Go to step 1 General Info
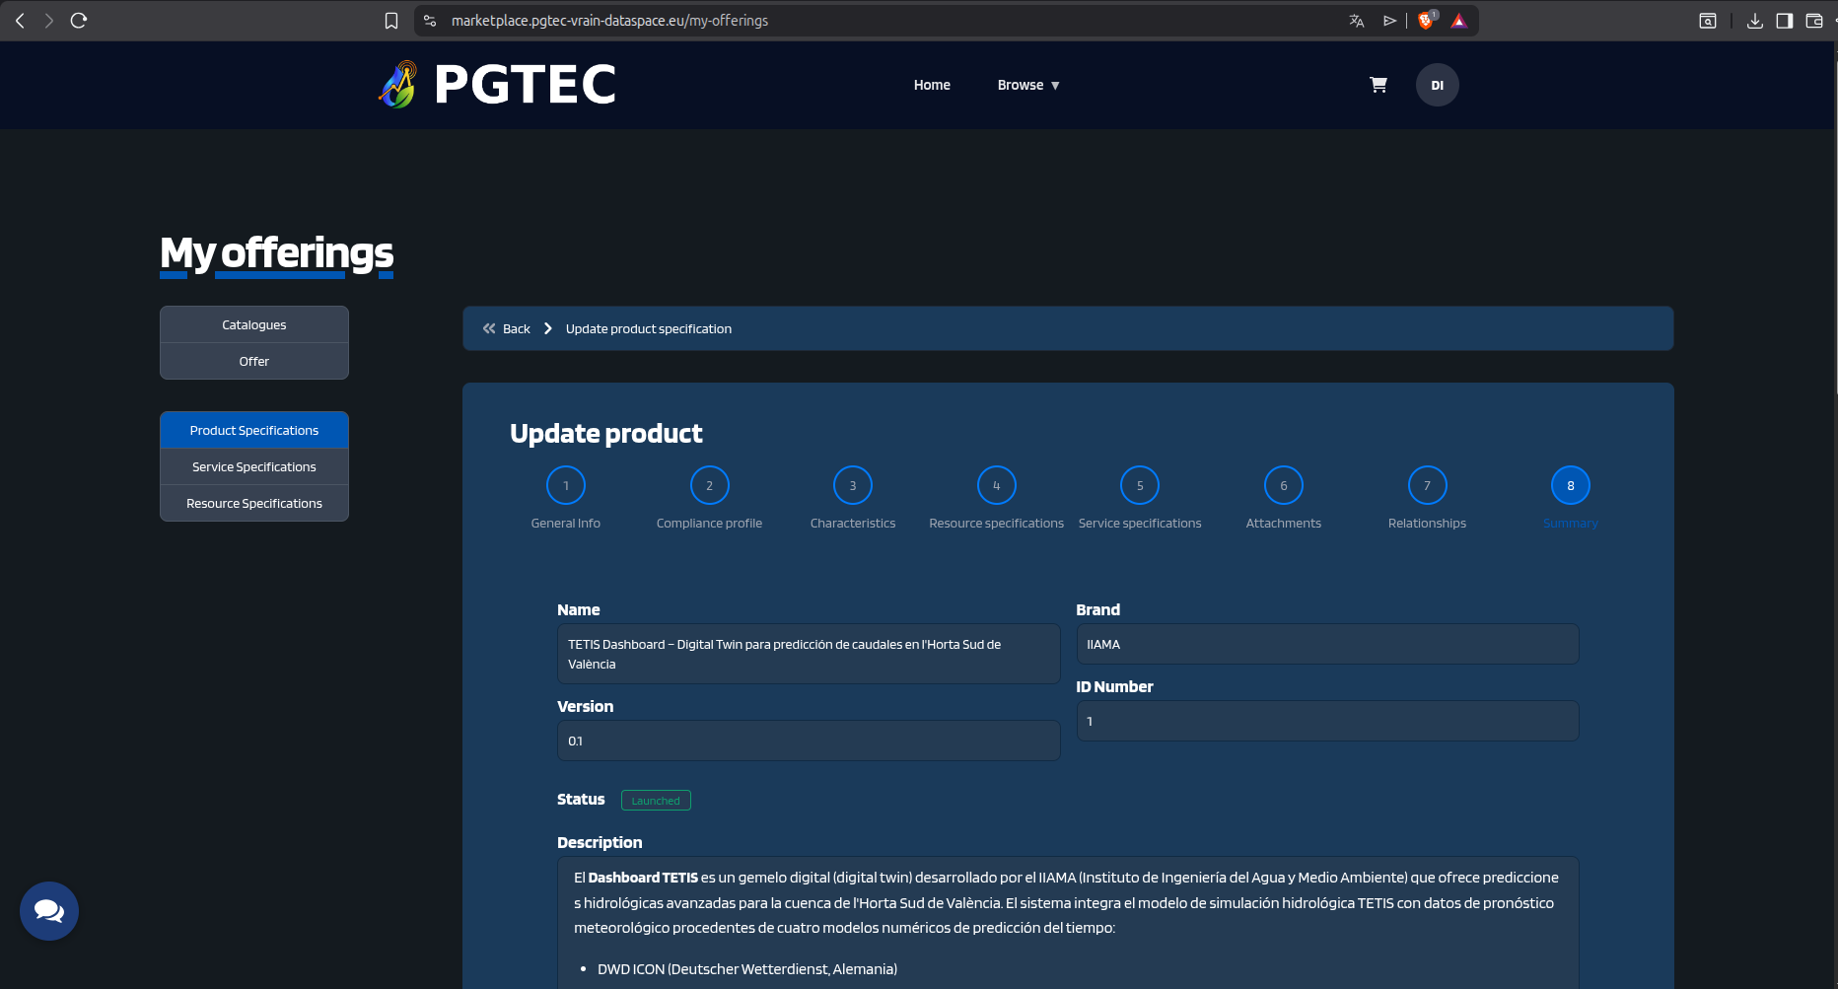Screen dimensions: 1838x989 pyautogui.click(x=566, y=485)
